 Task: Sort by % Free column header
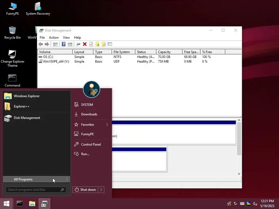click(x=213, y=52)
